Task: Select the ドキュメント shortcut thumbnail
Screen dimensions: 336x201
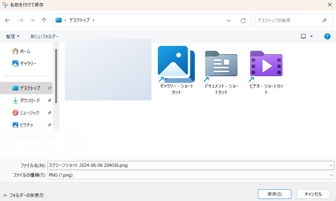Action: pos(221,64)
